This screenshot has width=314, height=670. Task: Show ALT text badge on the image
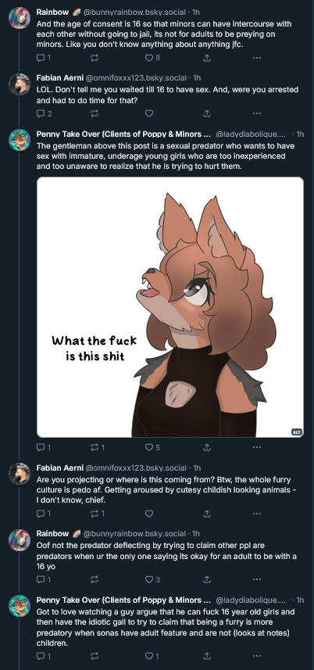(x=297, y=432)
